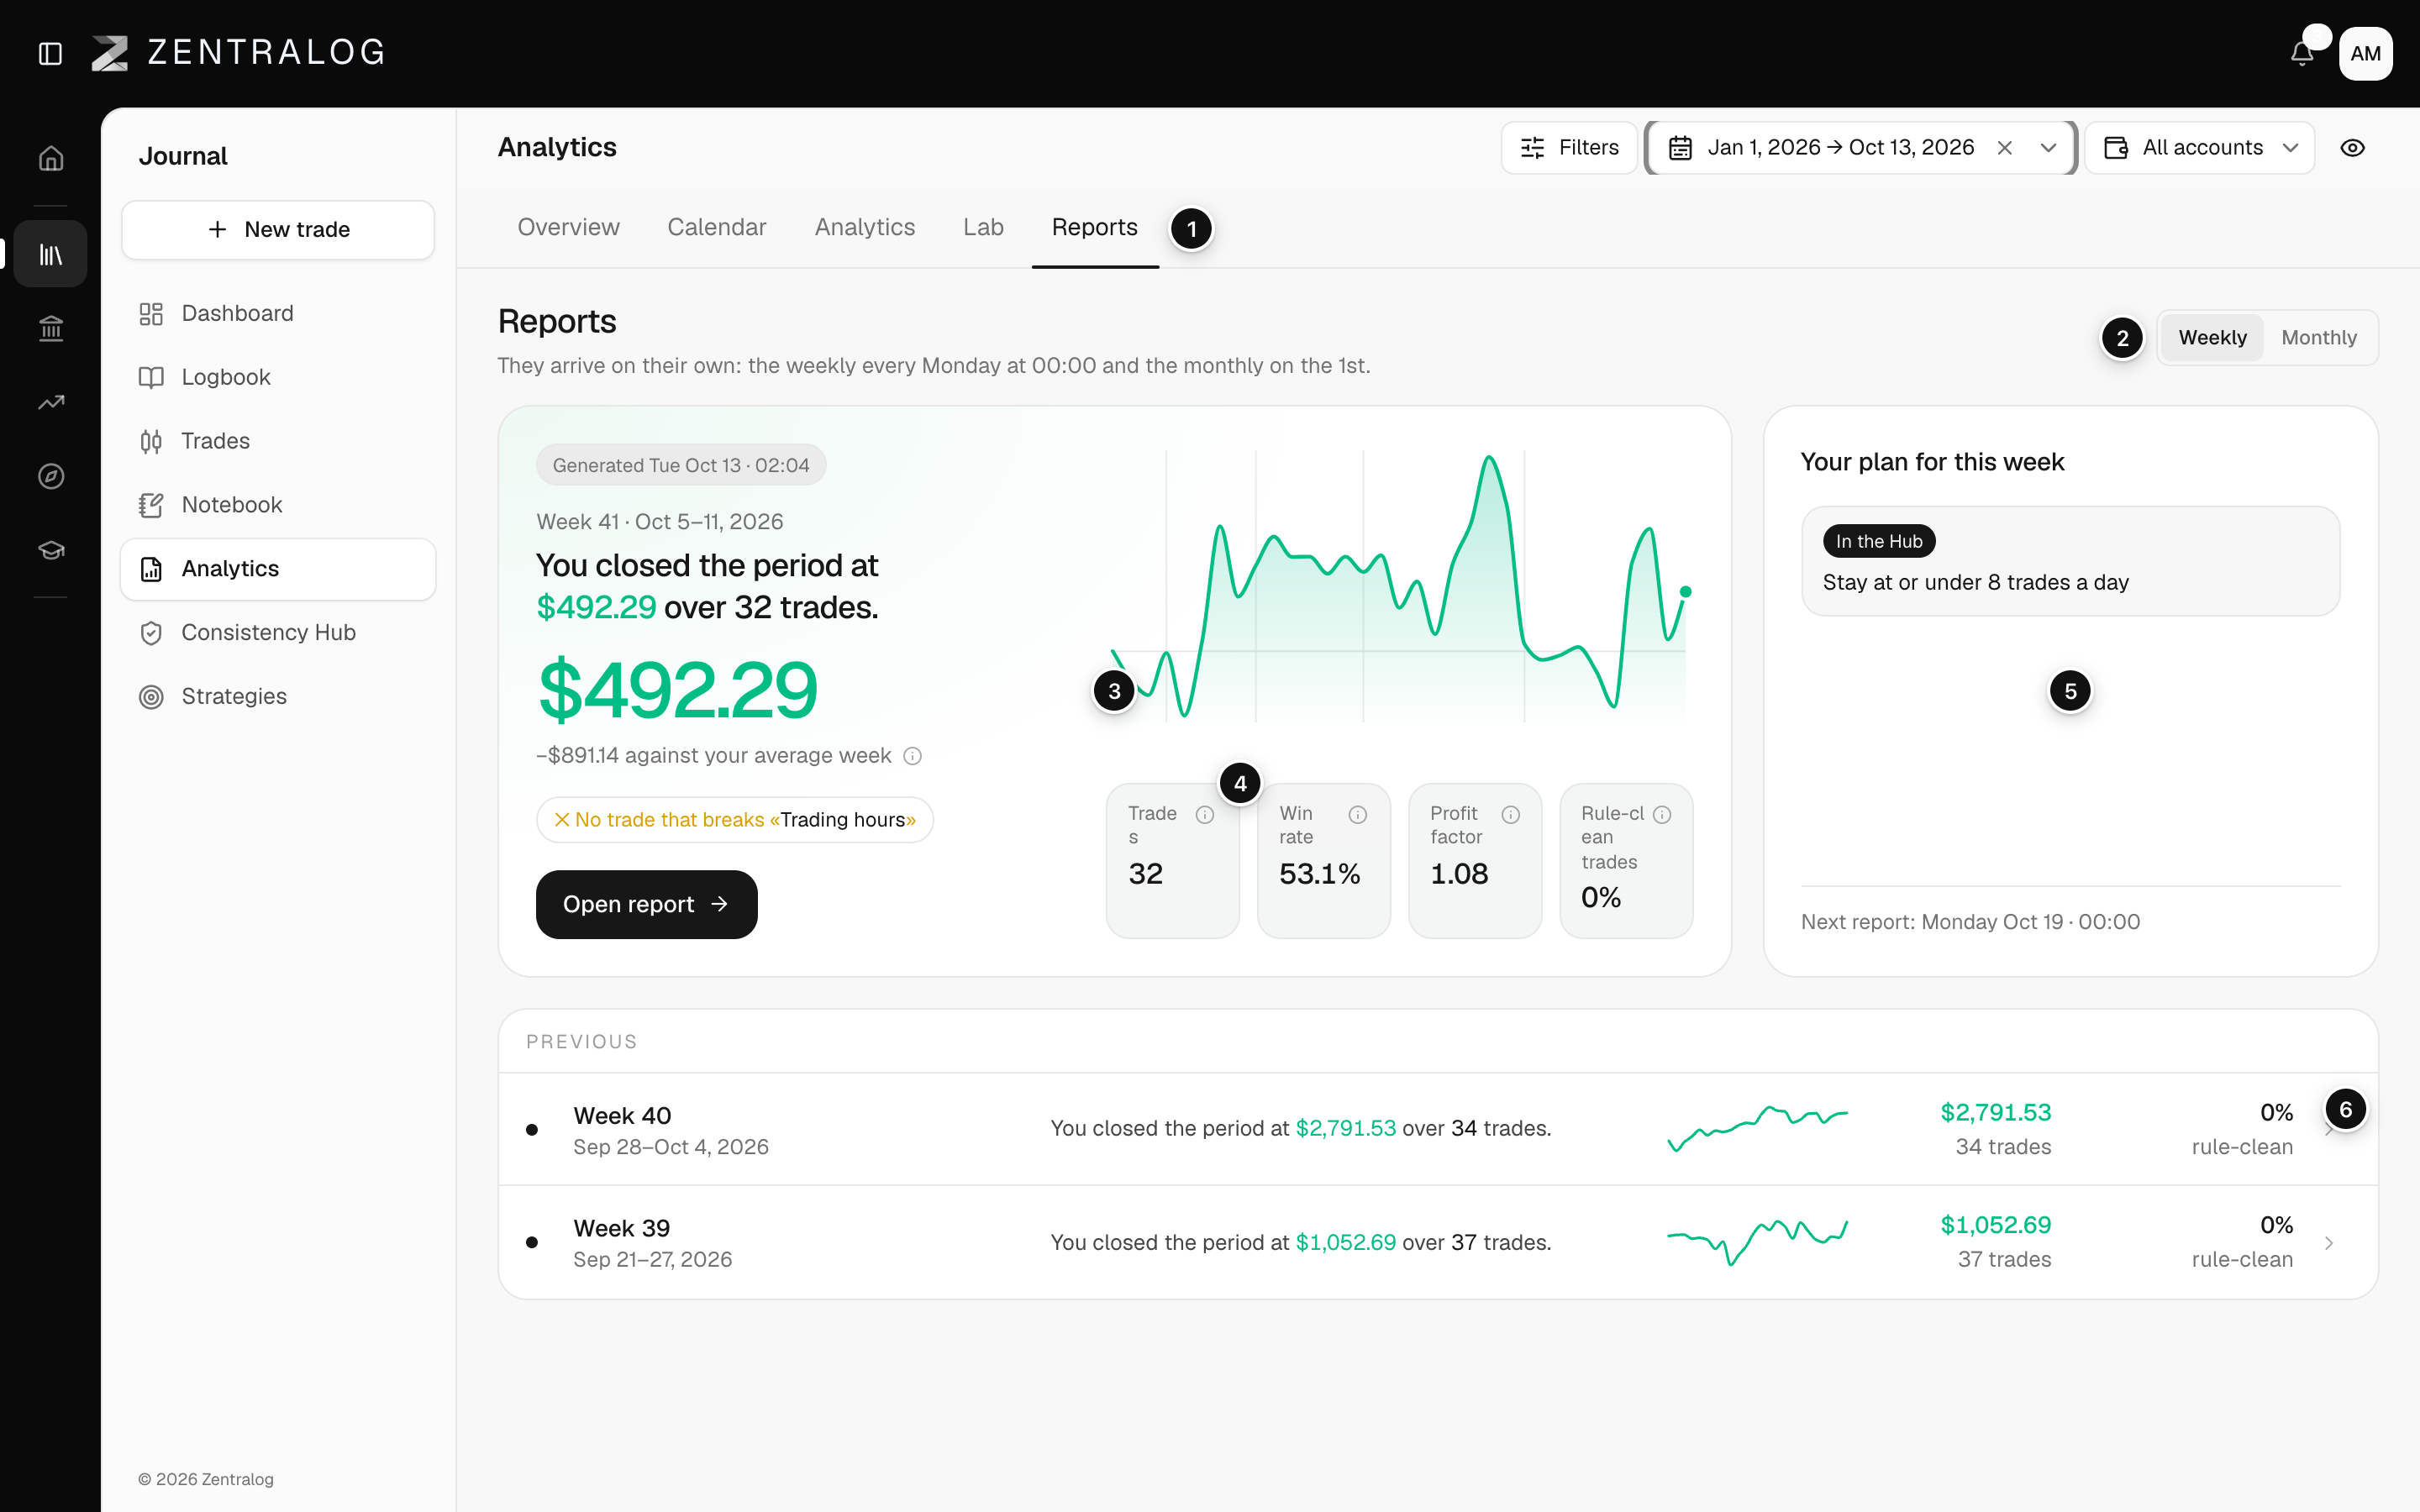
Task: Open the graduation cap rail icon
Action: [x=51, y=550]
